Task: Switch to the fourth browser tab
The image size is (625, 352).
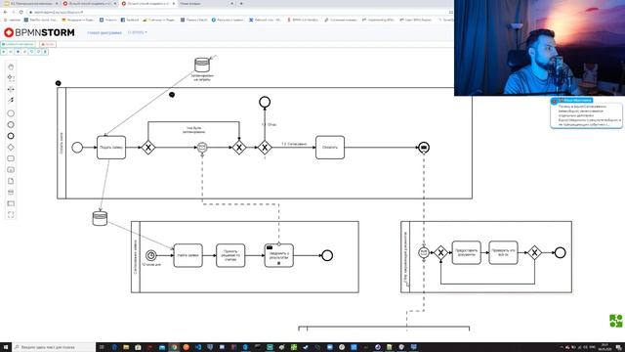Action: tap(206, 3)
